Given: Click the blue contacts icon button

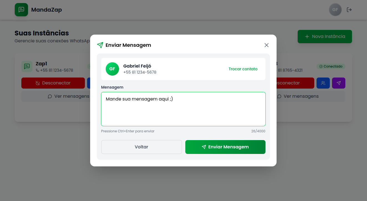Looking at the screenshot, I should [323, 83].
